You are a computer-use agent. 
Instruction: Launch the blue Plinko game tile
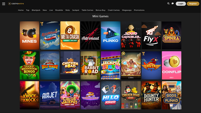111,36
